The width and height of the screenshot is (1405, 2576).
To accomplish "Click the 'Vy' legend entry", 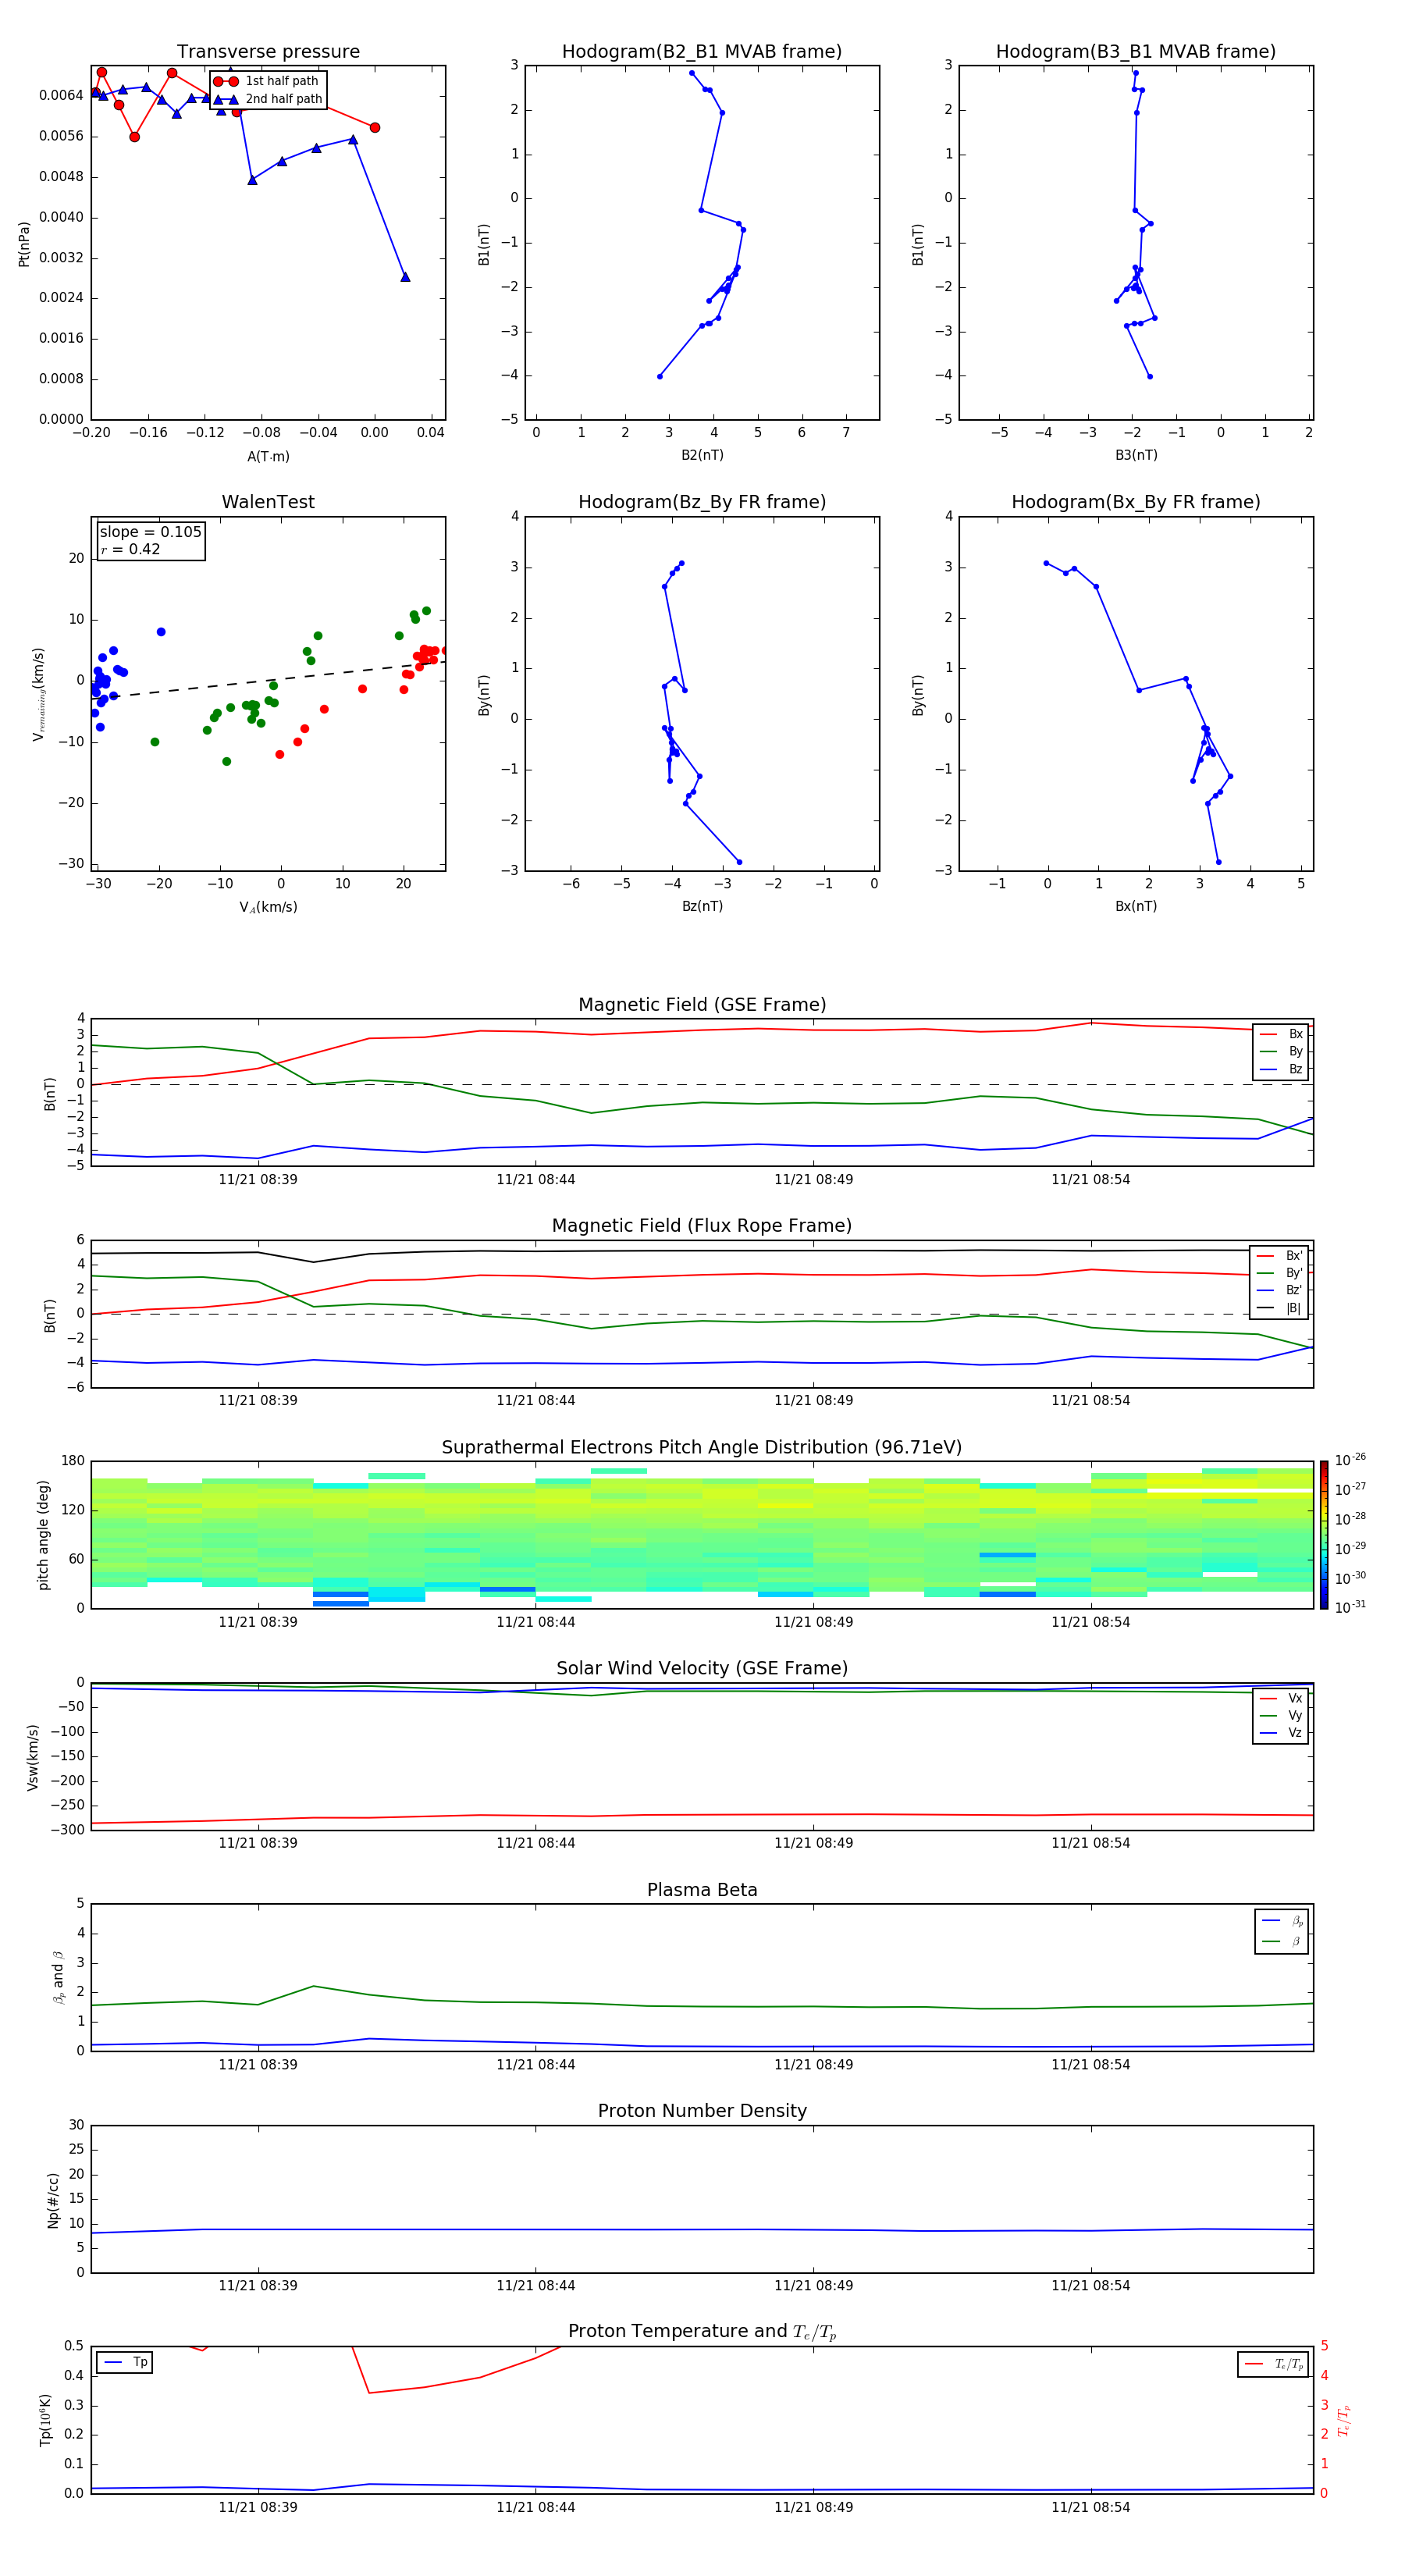I will tap(1281, 1715).
